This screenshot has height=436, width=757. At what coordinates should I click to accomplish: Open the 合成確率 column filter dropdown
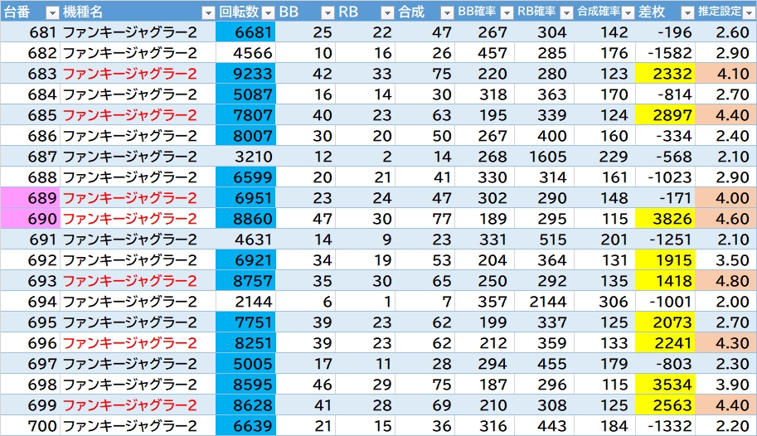628,12
